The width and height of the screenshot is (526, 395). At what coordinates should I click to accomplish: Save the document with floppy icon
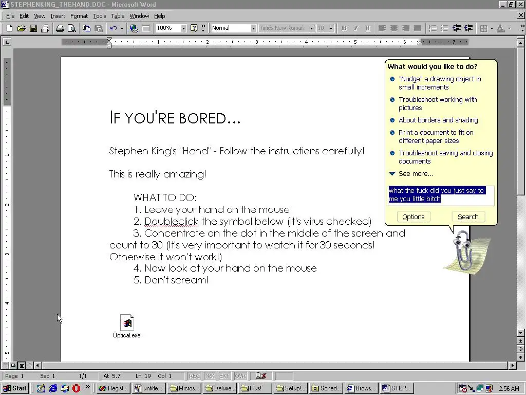tap(33, 28)
